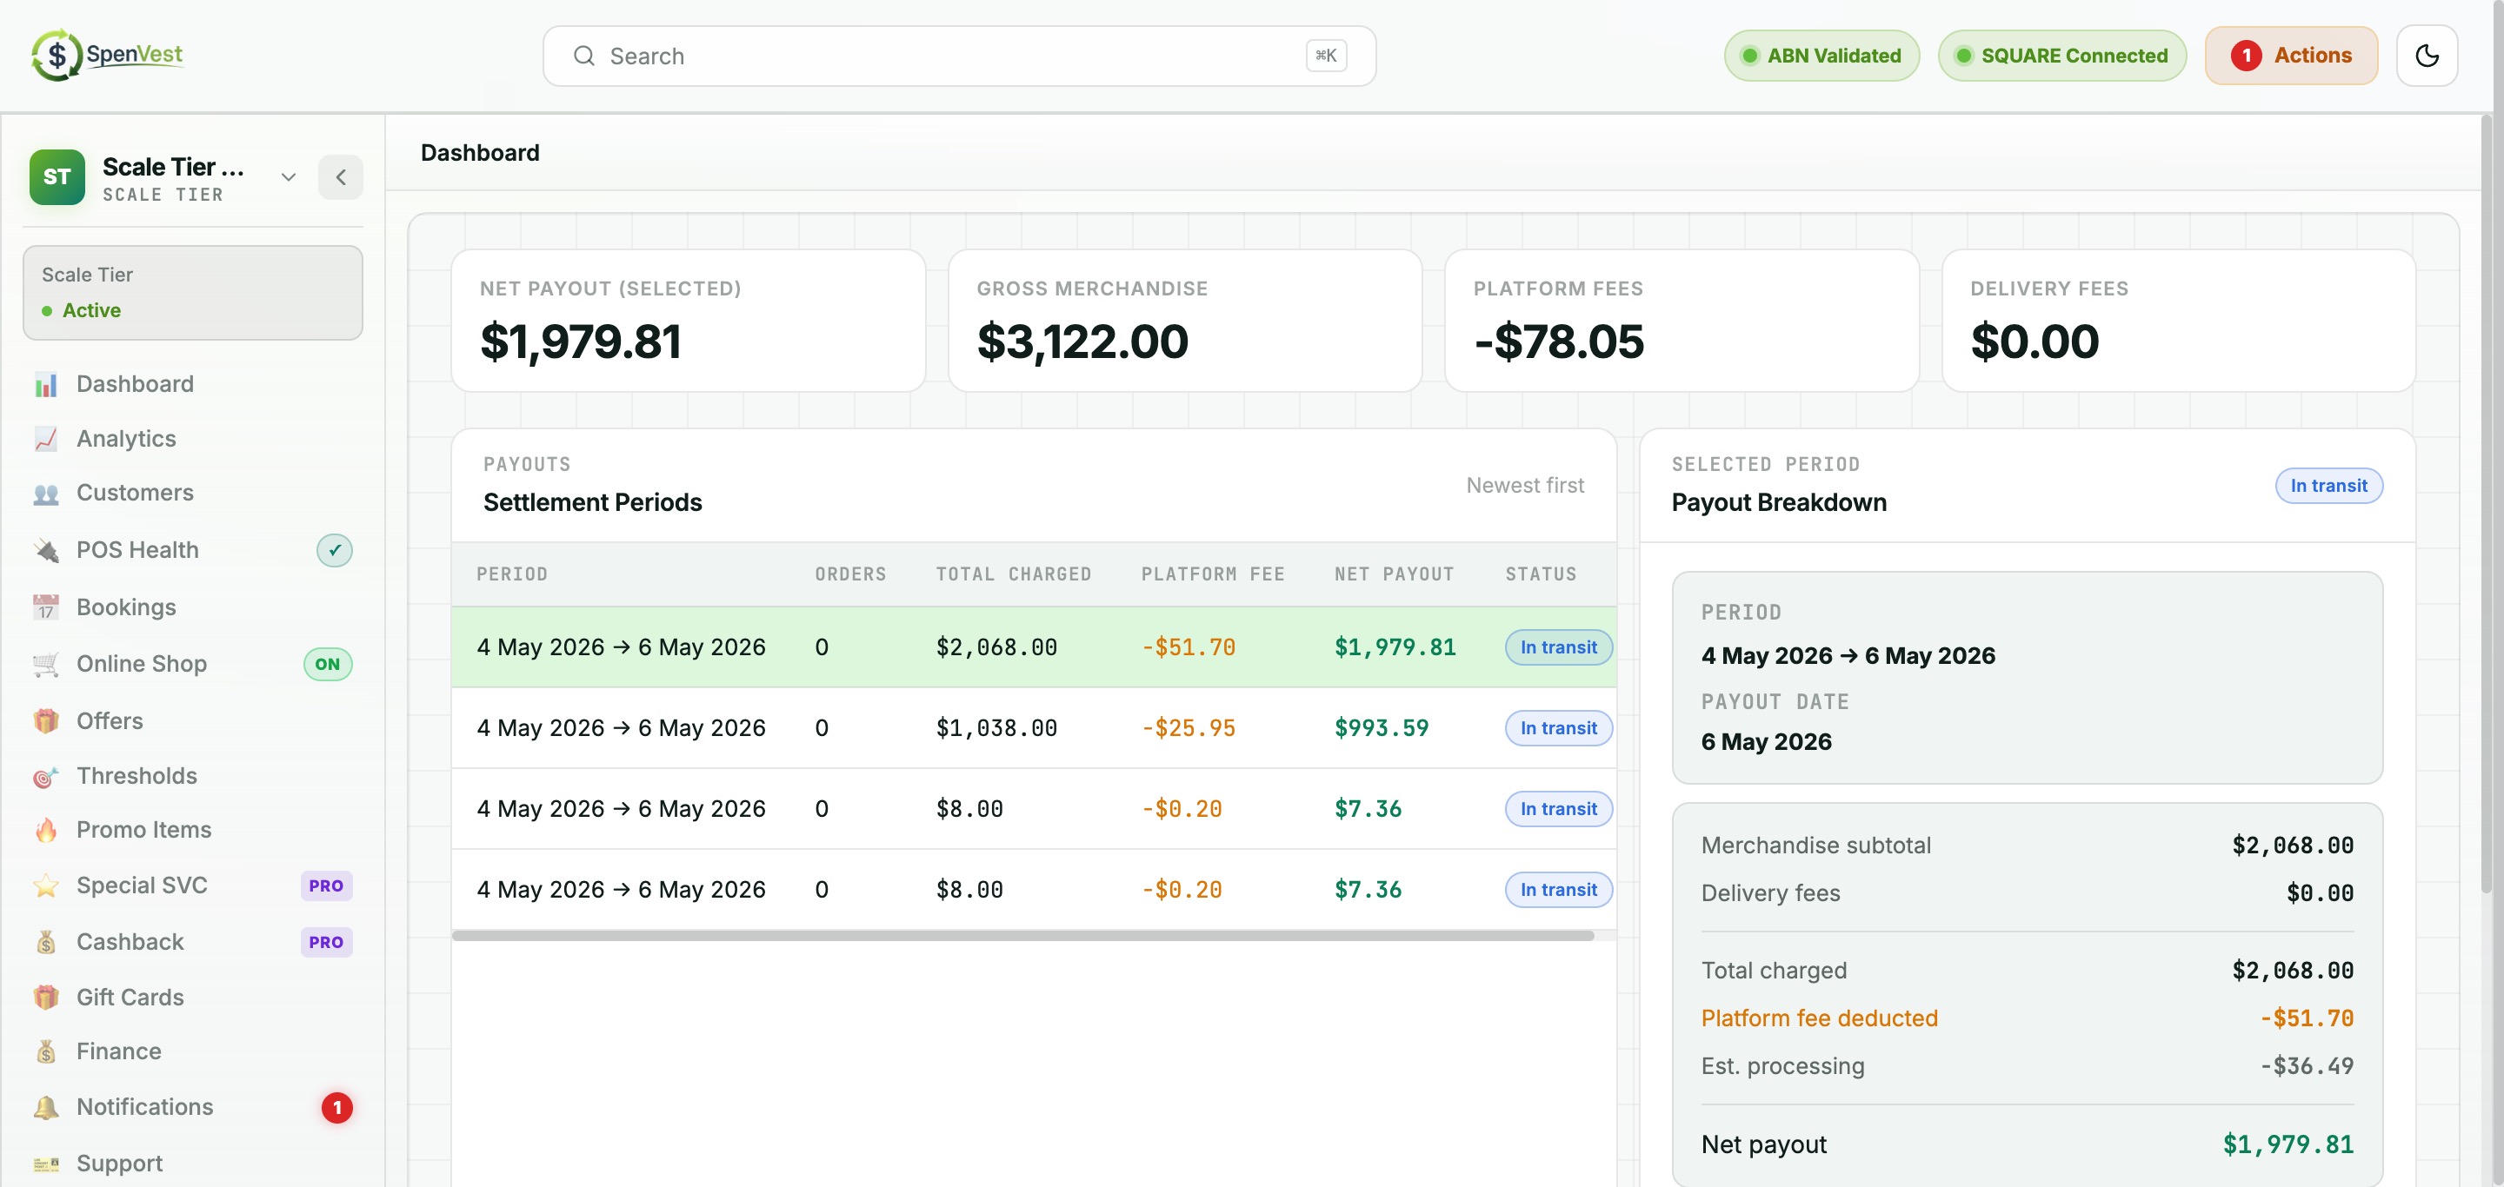Click the Special SVC PRO badge
This screenshot has height=1187, width=2504.
coord(326,885)
